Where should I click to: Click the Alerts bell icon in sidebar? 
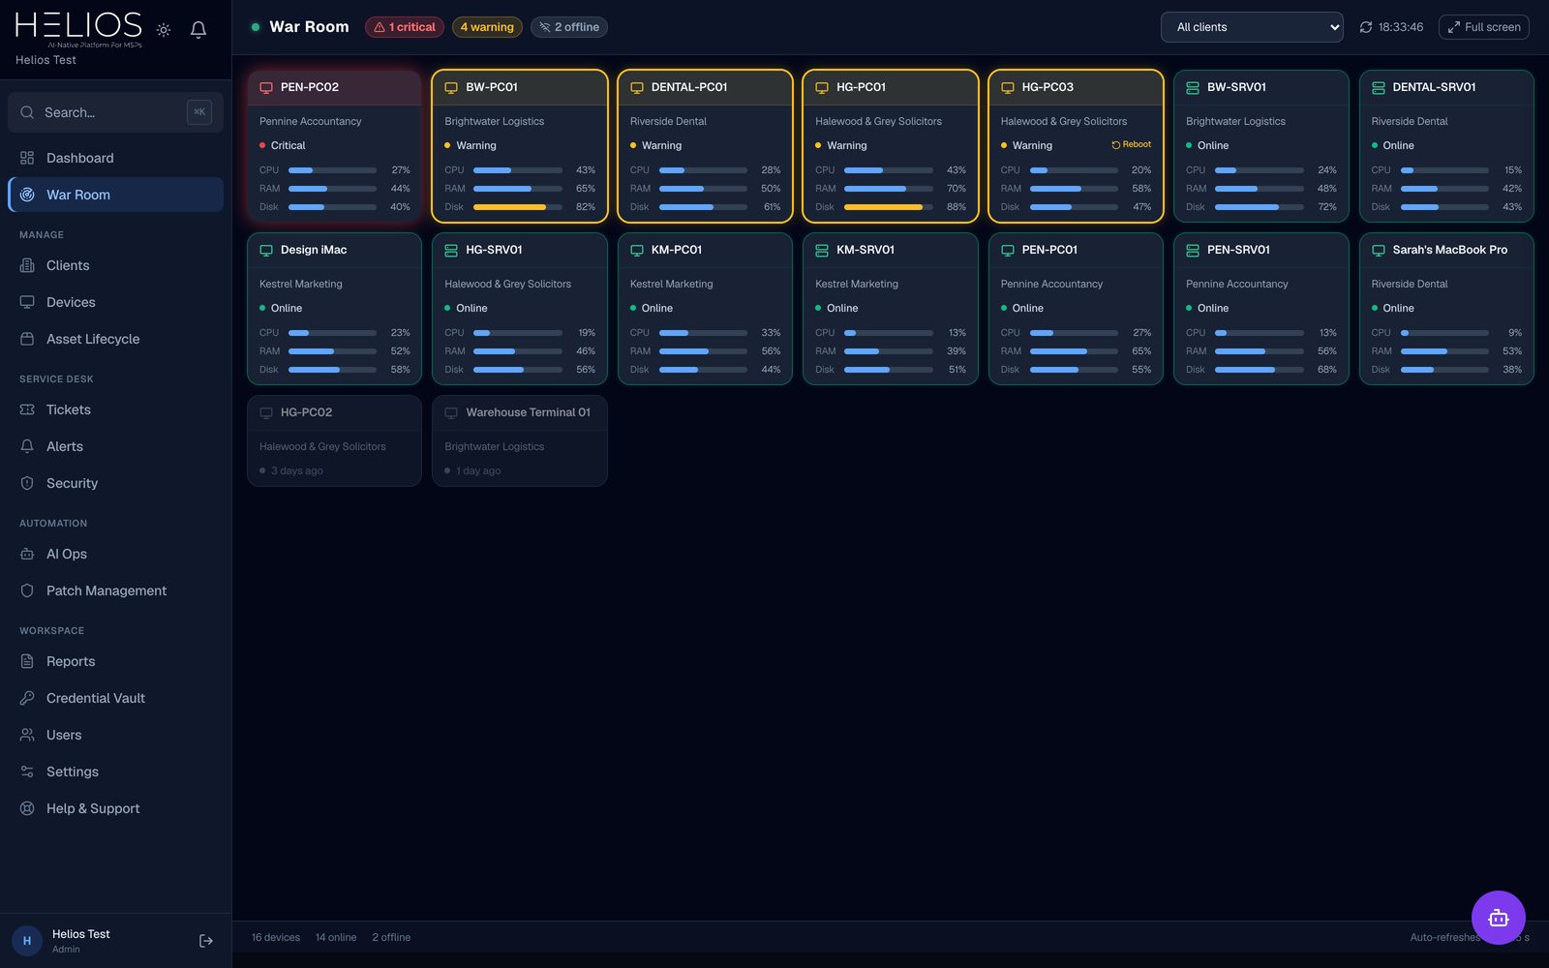pos(27,446)
